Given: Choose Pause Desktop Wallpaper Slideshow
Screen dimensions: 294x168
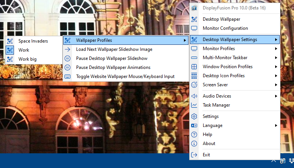Looking at the screenshot, I should click(x=126, y=58).
